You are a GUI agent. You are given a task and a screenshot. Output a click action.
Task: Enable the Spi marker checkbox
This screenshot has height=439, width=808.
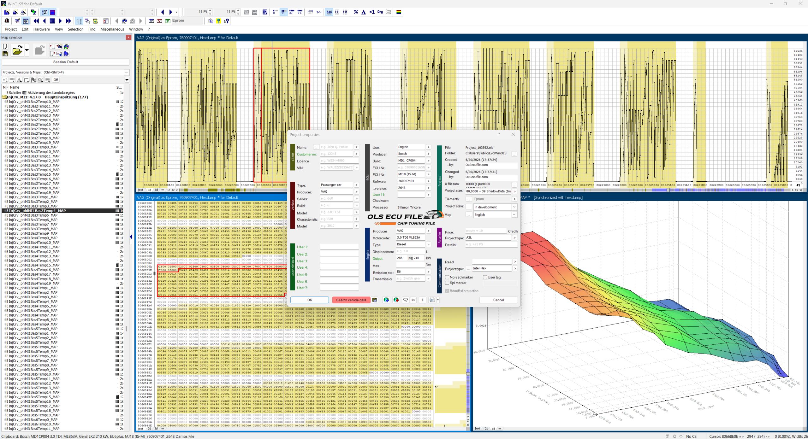[447, 283]
